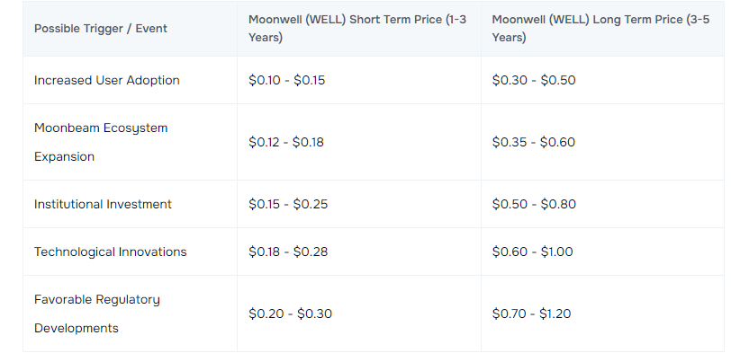Select the '$0.50 - $0.80' price range
The width and height of the screenshot is (731, 362).
click(534, 204)
